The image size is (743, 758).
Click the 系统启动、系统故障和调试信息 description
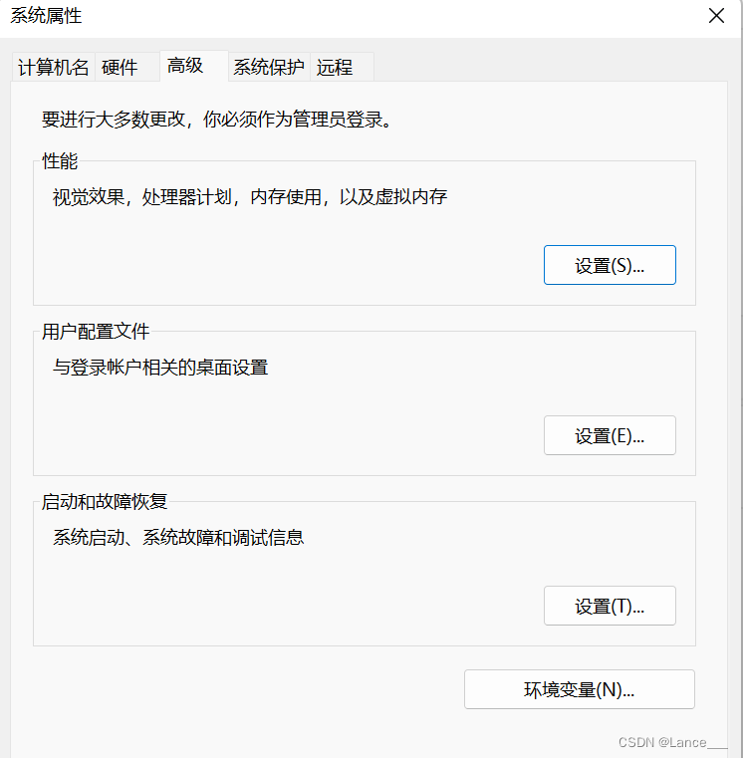(178, 538)
